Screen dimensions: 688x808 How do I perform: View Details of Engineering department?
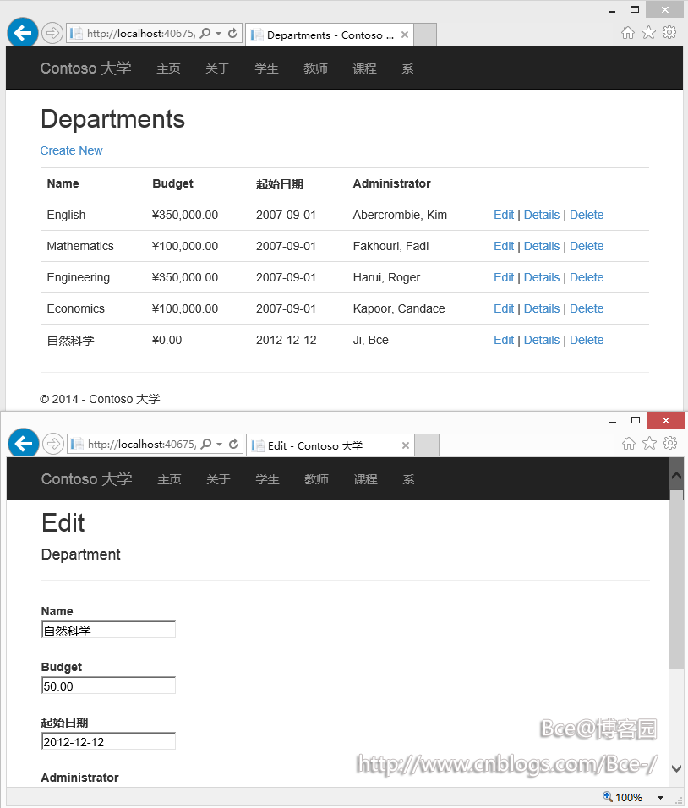click(542, 277)
